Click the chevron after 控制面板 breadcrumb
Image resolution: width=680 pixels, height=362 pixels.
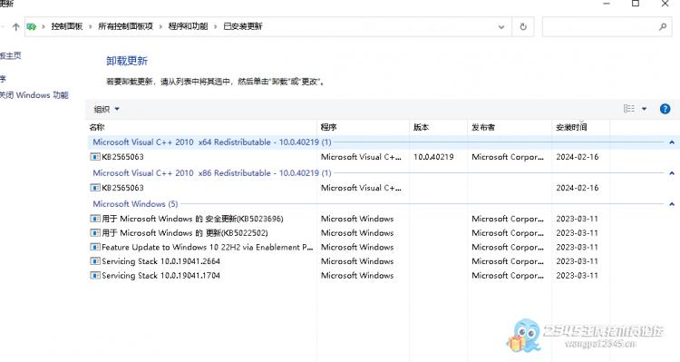(x=91, y=27)
